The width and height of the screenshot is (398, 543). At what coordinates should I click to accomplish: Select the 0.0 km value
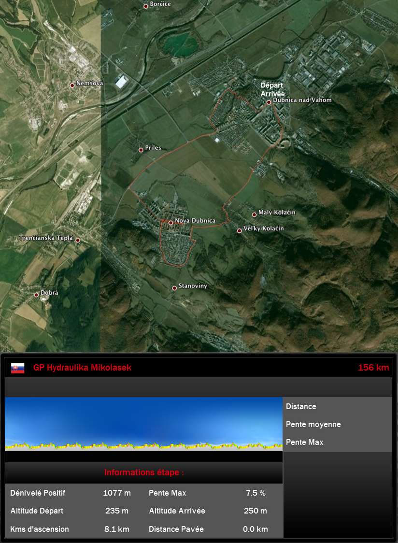tap(256, 529)
